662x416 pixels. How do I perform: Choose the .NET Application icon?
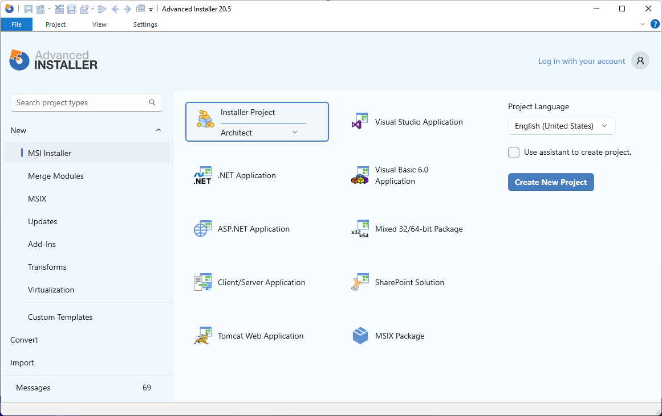coord(202,175)
